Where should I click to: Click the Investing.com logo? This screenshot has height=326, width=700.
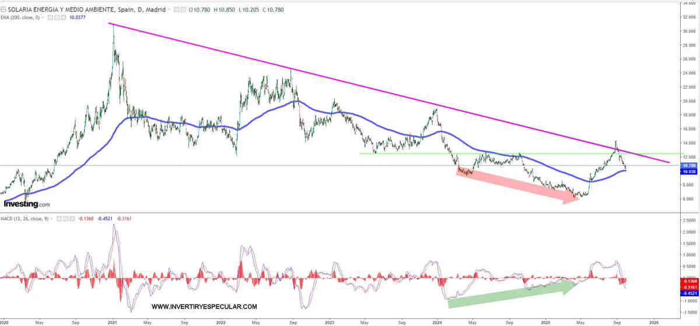27,204
